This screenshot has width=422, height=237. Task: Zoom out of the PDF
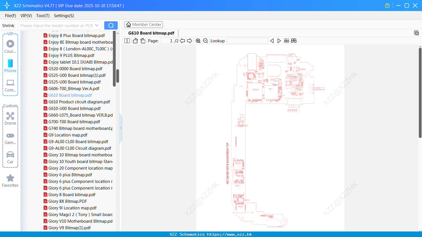[205, 41]
